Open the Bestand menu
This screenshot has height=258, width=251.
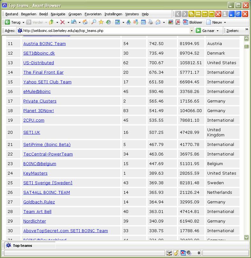tap(12, 14)
